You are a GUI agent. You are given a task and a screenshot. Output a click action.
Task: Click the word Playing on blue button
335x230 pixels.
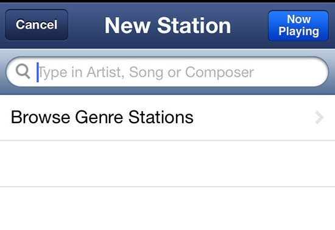(298, 32)
